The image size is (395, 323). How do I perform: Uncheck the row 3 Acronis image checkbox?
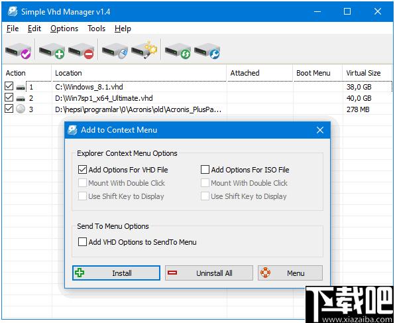click(x=9, y=108)
